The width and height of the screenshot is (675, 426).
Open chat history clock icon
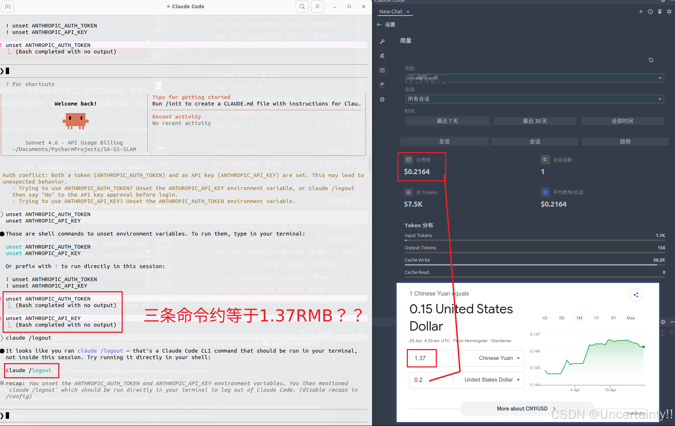pos(650,12)
